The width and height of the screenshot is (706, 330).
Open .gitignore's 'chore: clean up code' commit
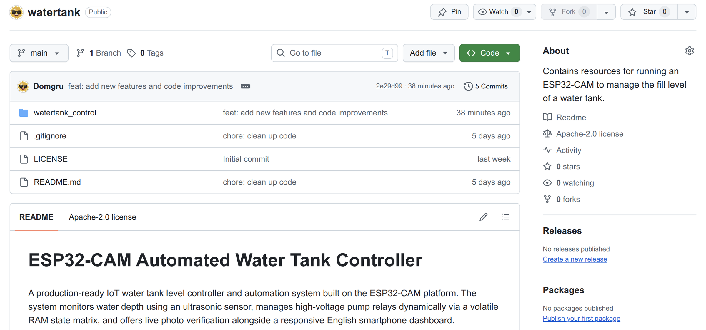tap(259, 136)
